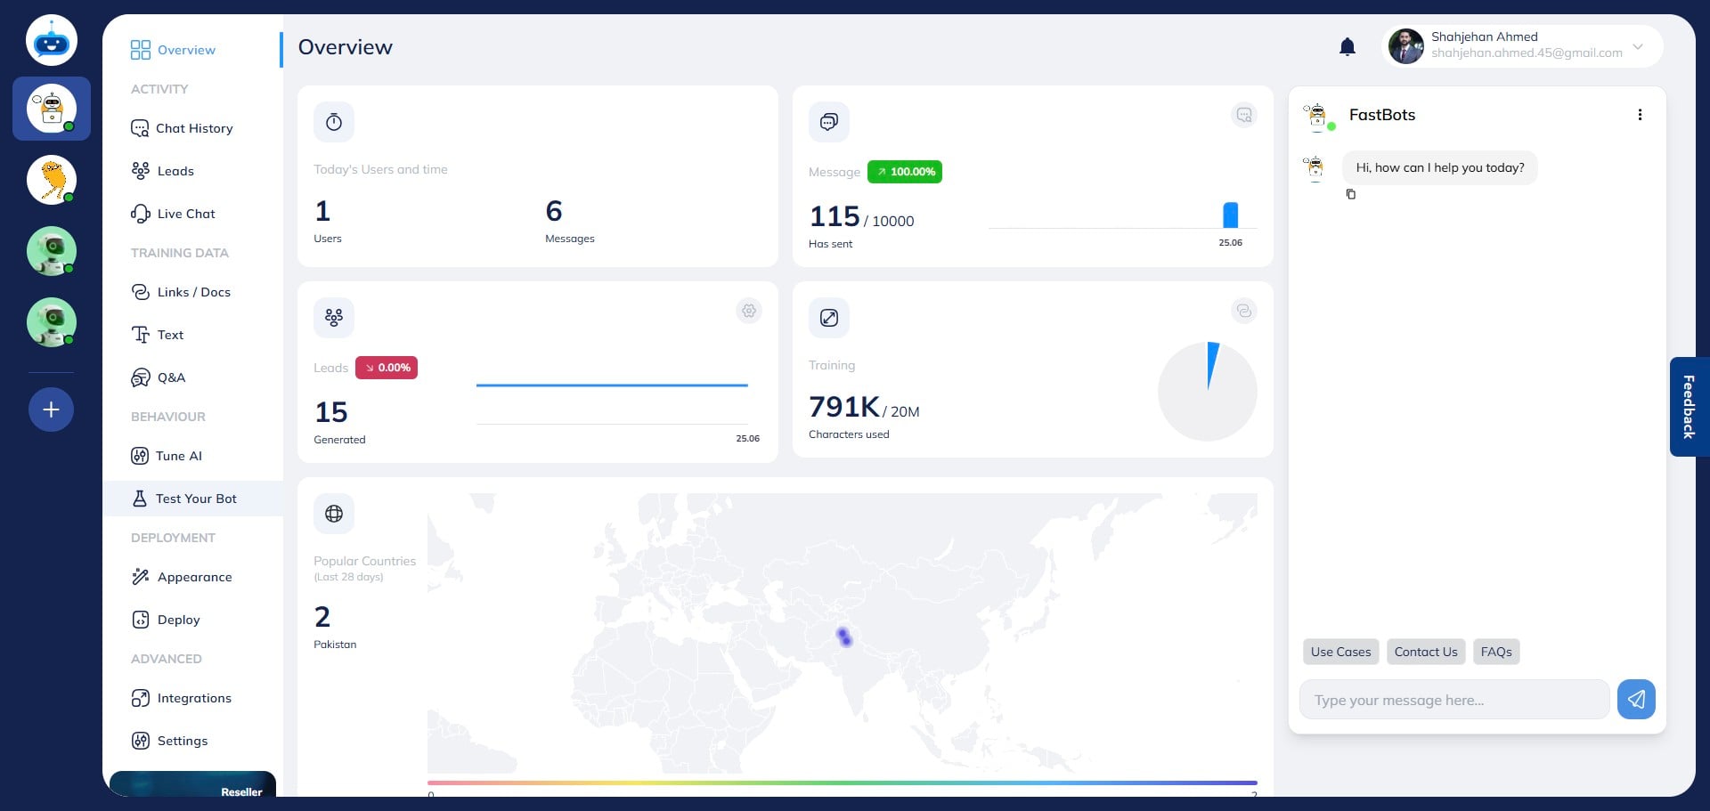Open the Feedback side tab

point(1688,407)
